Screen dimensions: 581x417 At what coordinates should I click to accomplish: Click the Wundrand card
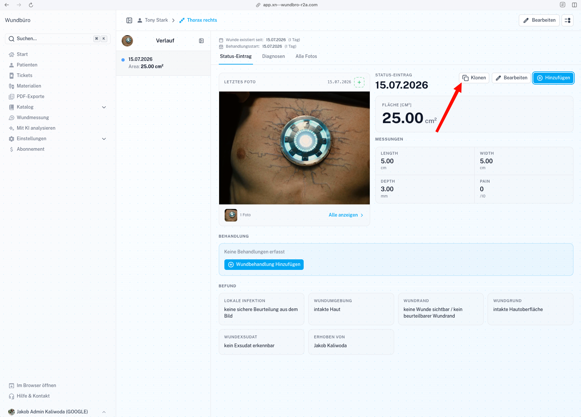coord(441,309)
